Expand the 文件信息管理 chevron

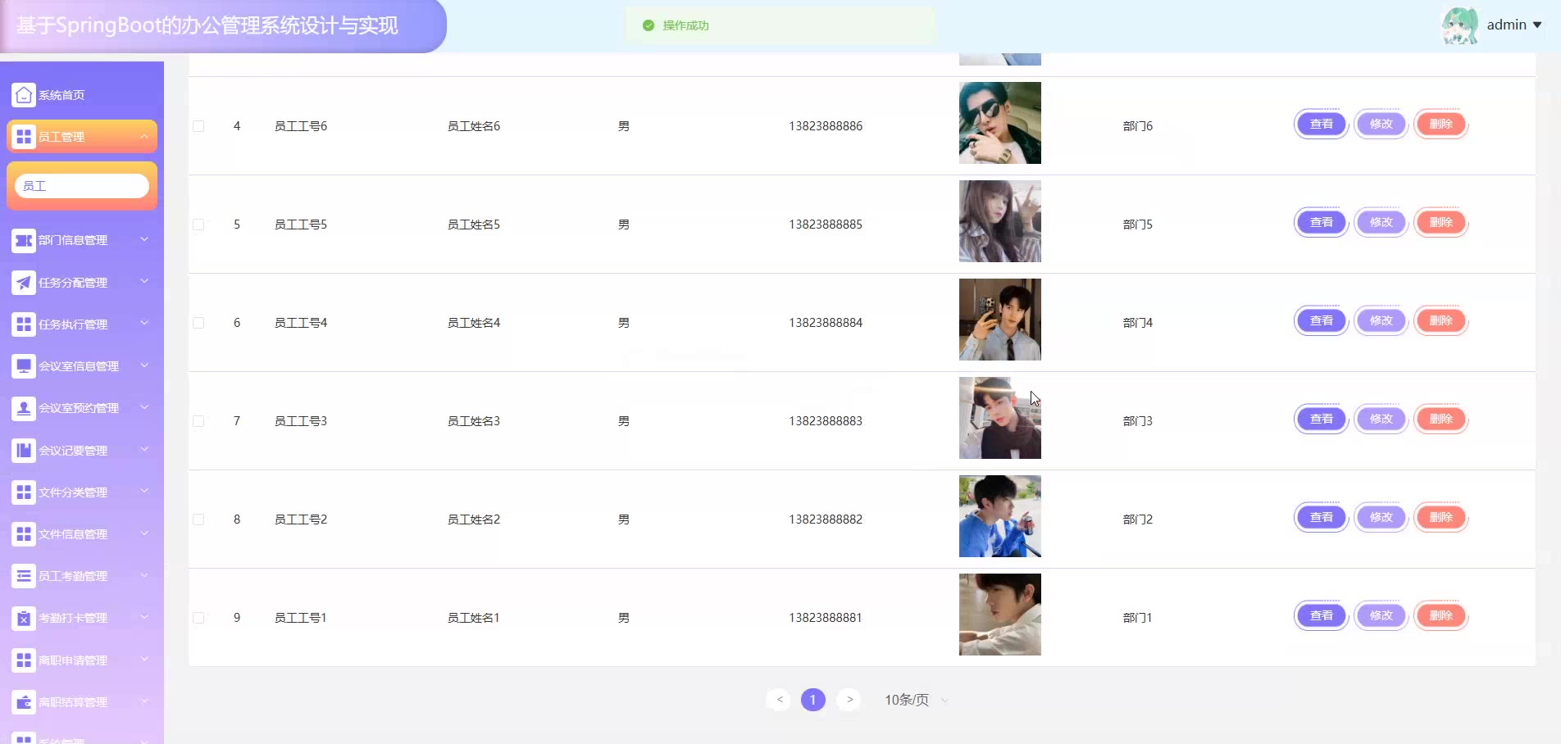click(x=144, y=533)
